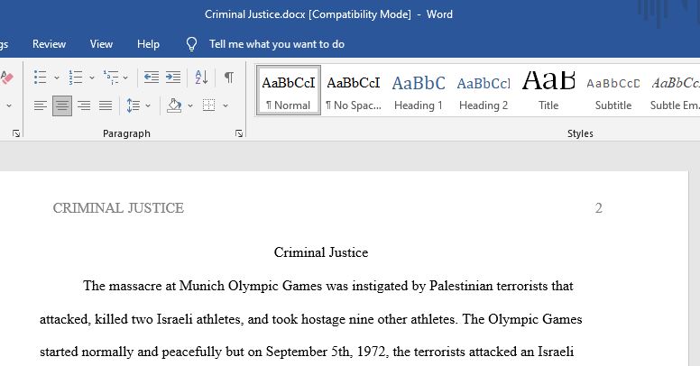Toggle Justify alignment
The image size is (700, 366).
coord(106,105)
